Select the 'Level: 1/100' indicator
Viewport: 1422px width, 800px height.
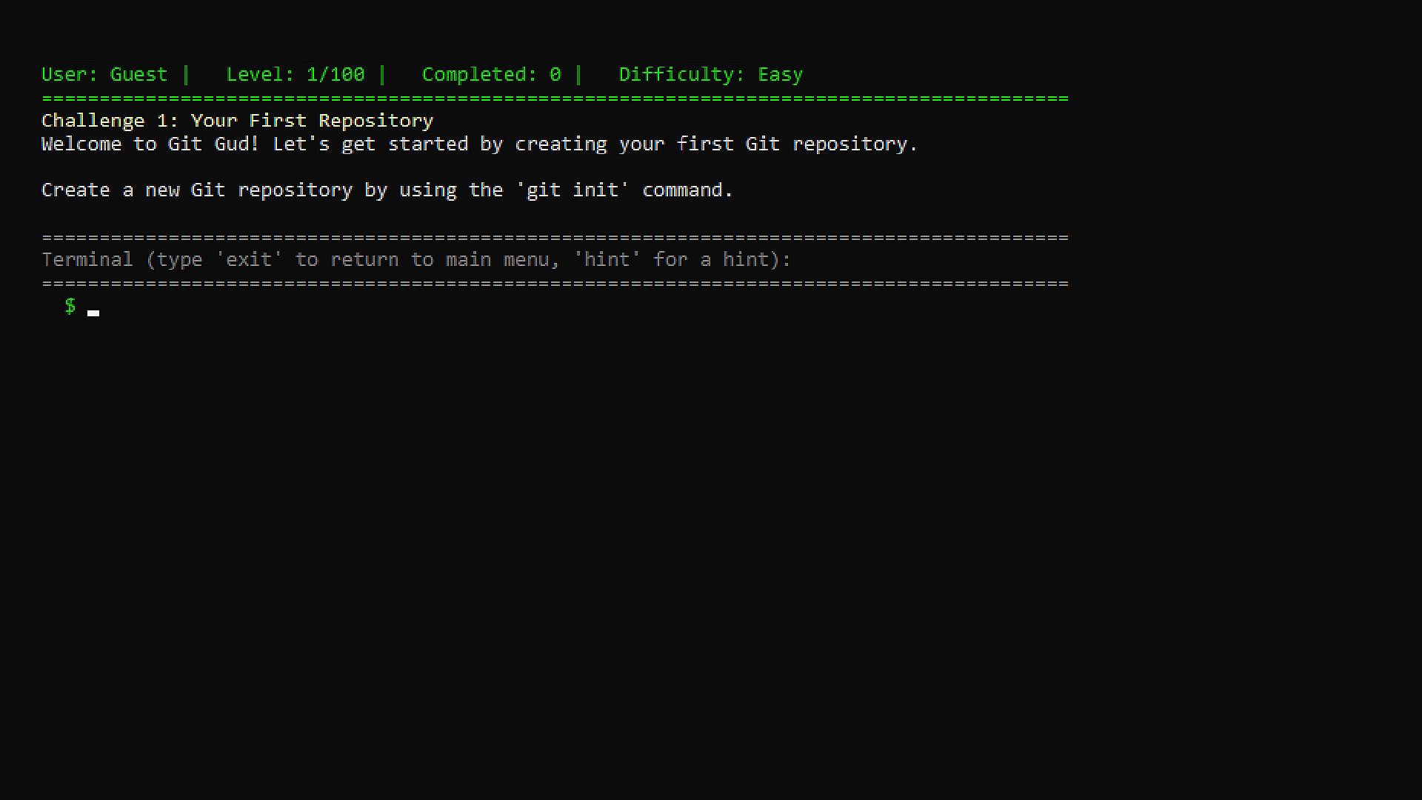(x=295, y=75)
